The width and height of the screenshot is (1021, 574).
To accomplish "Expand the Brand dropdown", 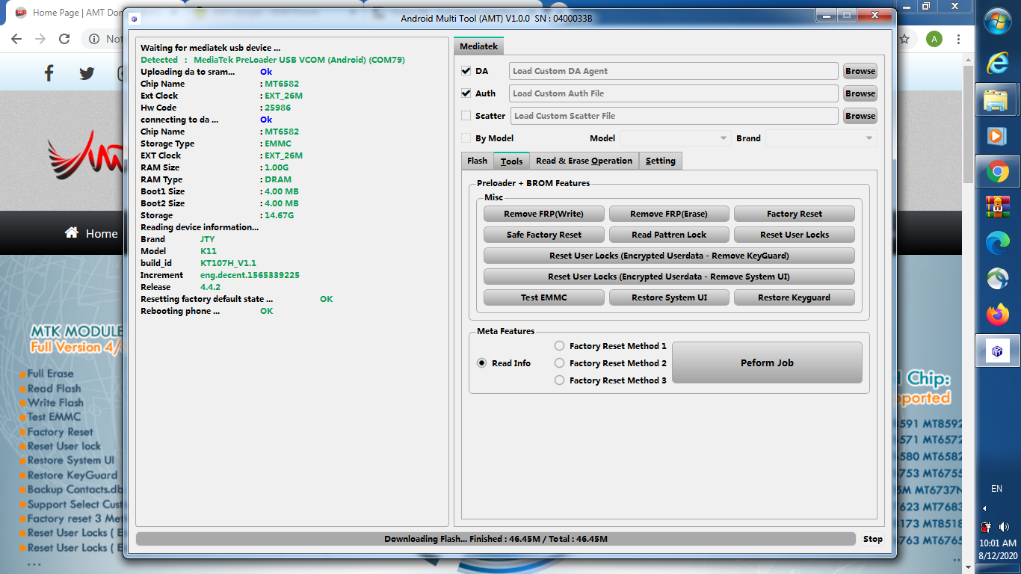I will coord(821,138).
